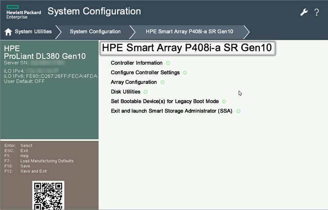Click User Default: OFF text
This screenshot has height=210, width=328.
click(x=24, y=81)
